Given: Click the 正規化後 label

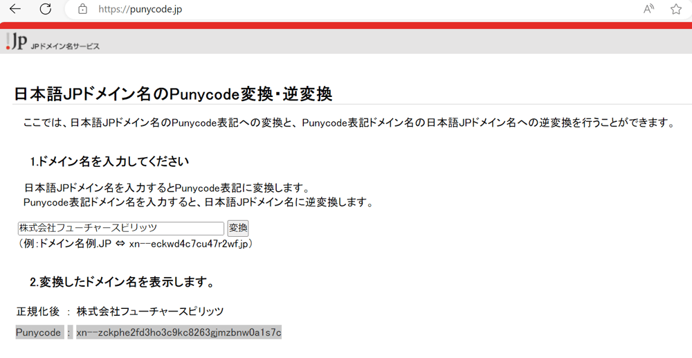Looking at the screenshot, I should pyautogui.click(x=38, y=311).
